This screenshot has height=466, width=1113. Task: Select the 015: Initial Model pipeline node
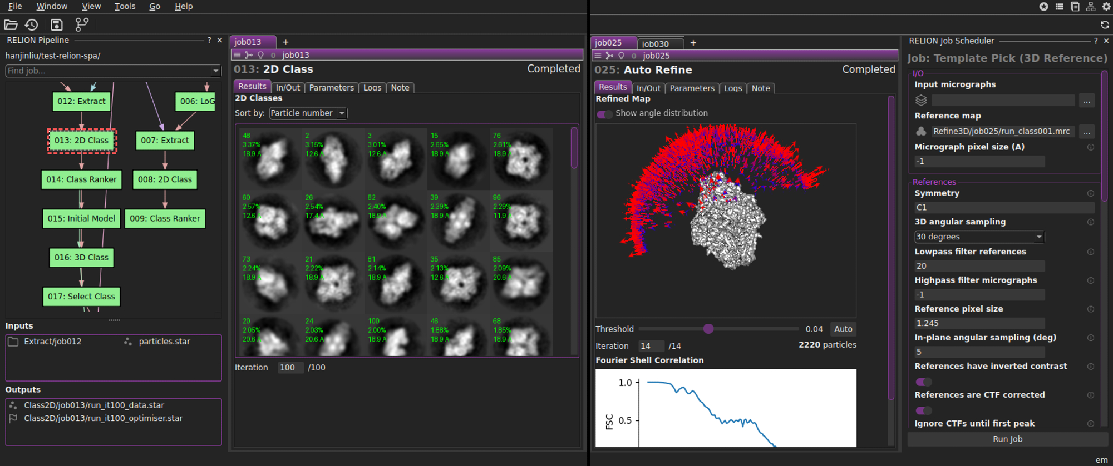pyautogui.click(x=81, y=218)
